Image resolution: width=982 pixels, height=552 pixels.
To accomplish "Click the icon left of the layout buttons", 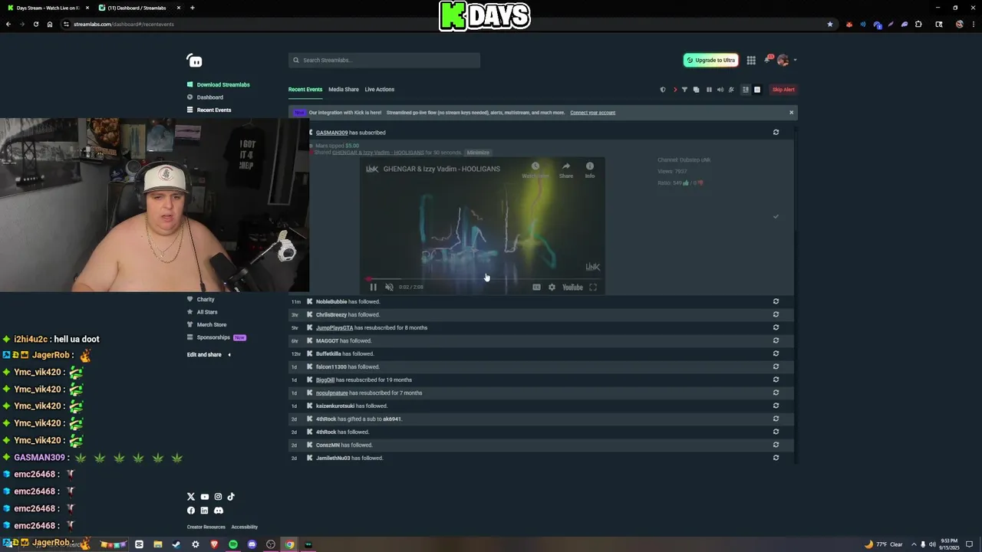I will pos(731,90).
